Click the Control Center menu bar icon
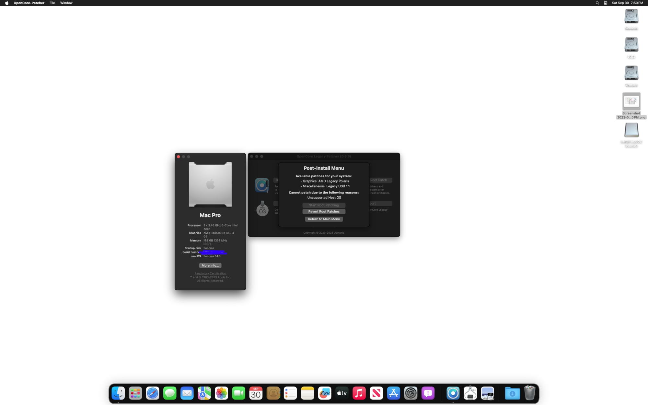 click(x=605, y=3)
